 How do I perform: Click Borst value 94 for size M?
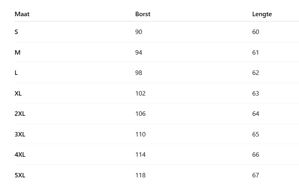click(139, 53)
